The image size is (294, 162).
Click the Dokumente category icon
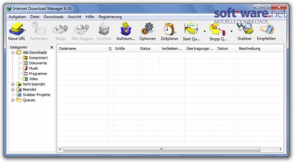[25, 63]
